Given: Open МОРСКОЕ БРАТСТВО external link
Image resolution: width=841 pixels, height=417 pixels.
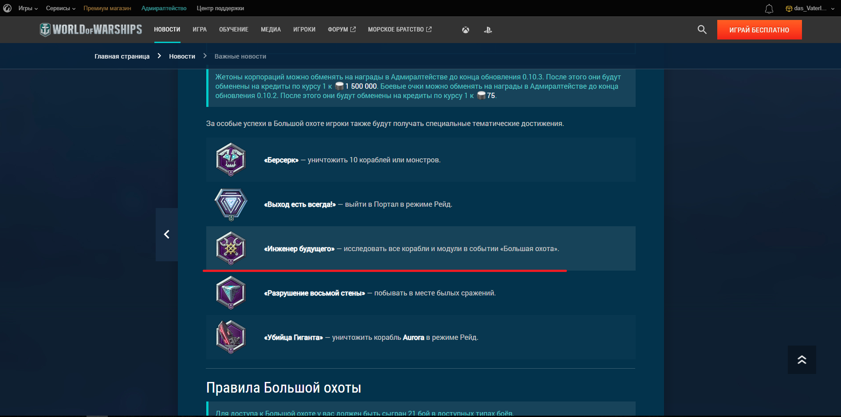Looking at the screenshot, I should click(400, 29).
